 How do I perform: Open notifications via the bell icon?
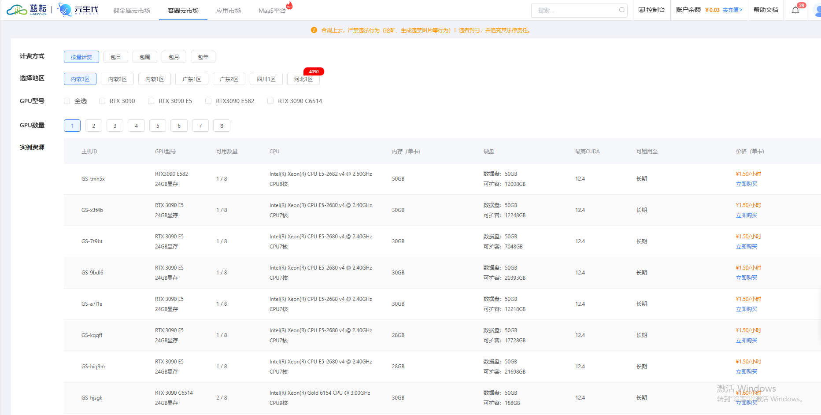pyautogui.click(x=795, y=10)
